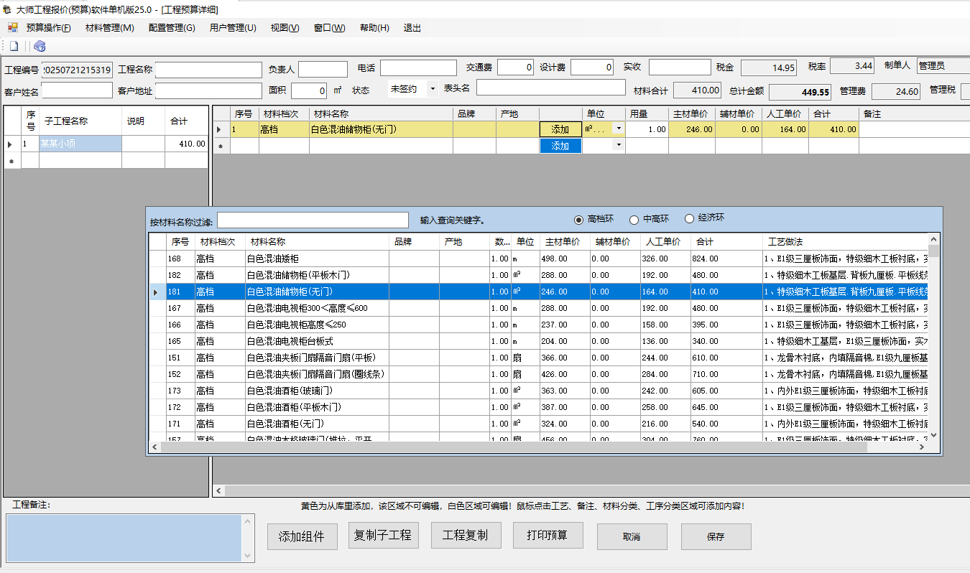Select the 中高环 radio button

[634, 219]
